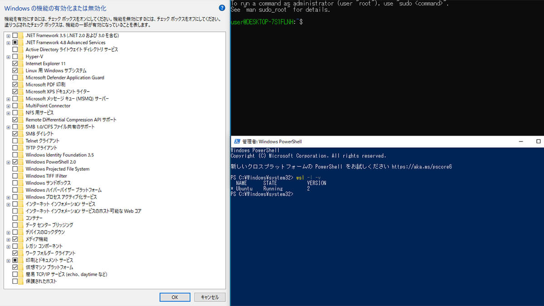The width and height of the screenshot is (544, 306).
Task: Click the Ubuntu row in wsl output
Action: [x=270, y=189]
